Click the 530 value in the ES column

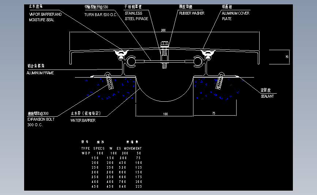click(122, 168)
